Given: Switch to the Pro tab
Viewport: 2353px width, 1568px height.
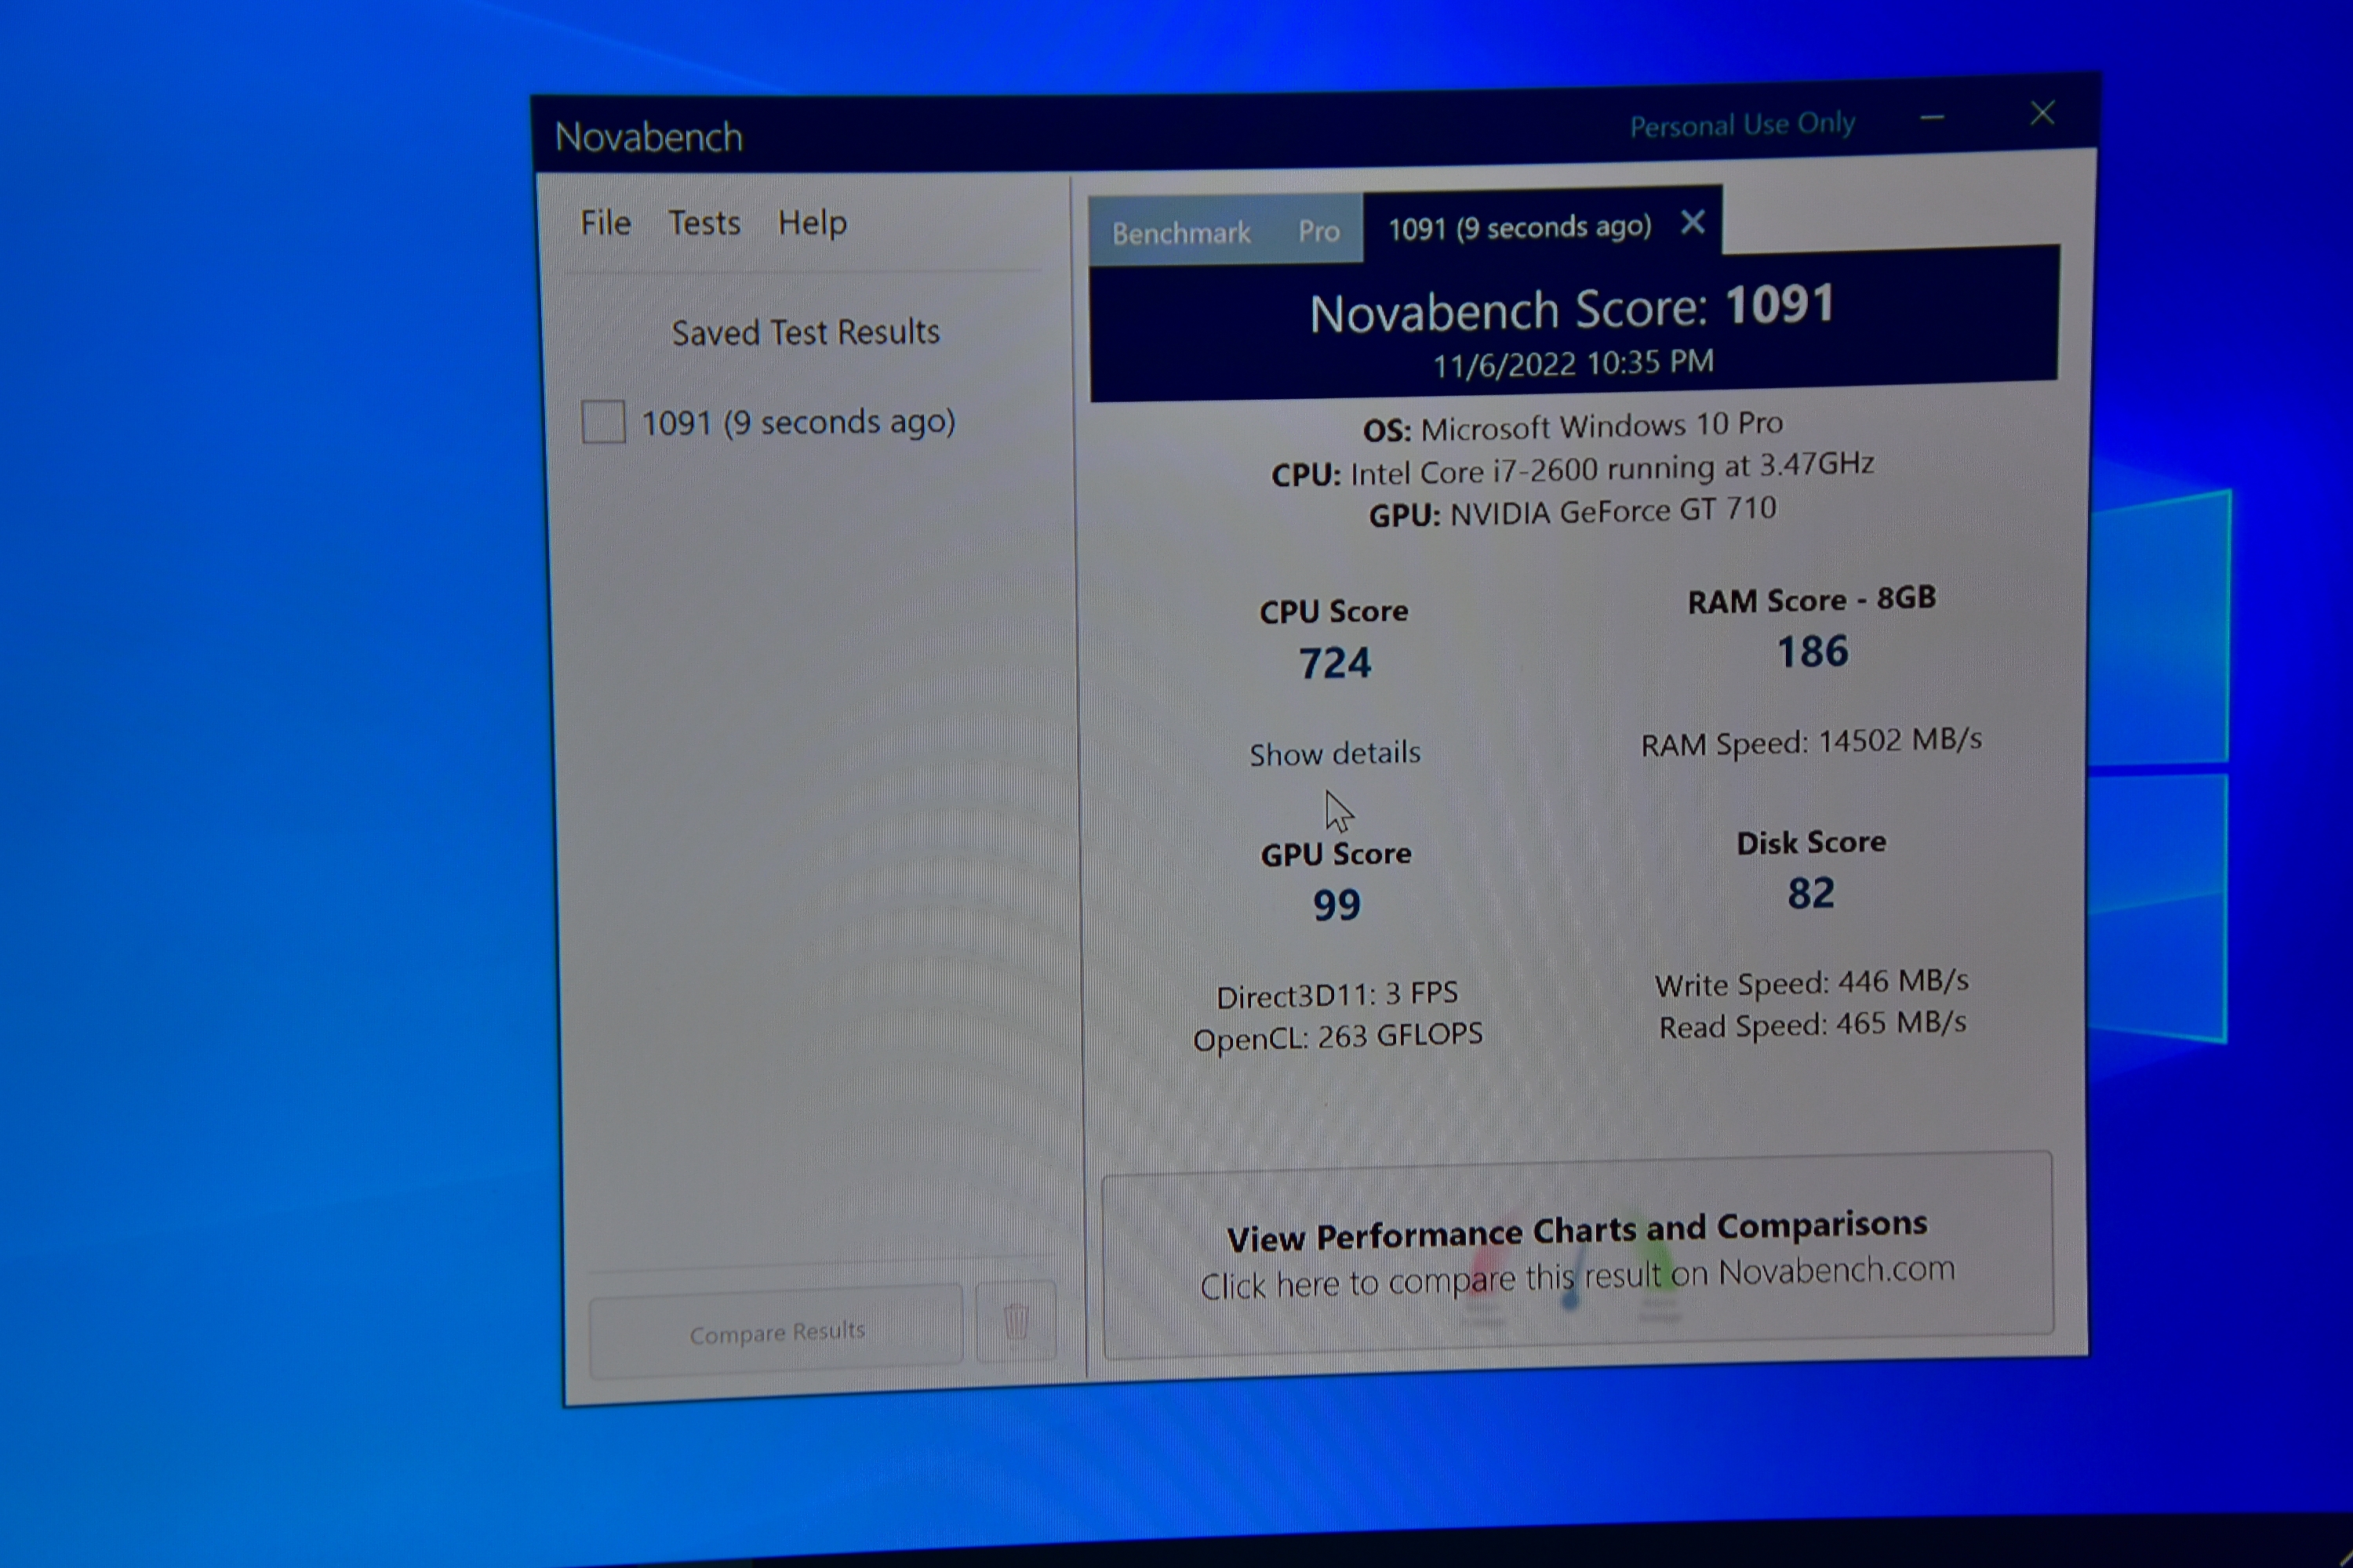Looking at the screenshot, I should (x=1318, y=231).
